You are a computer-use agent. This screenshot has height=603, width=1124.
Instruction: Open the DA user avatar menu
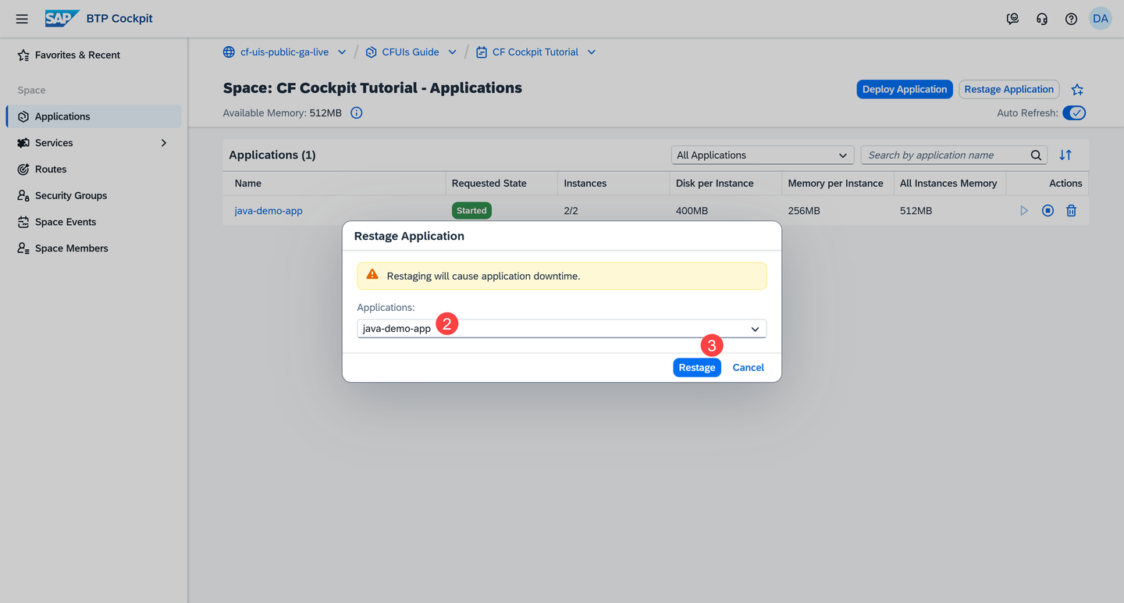pyautogui.click(x=1101, y=19)
